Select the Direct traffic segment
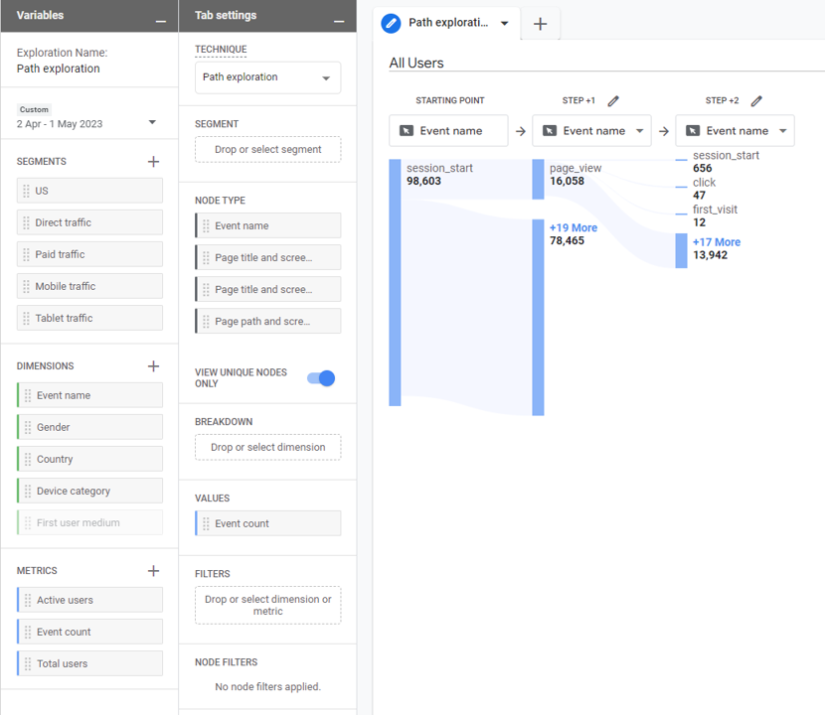Screen dimensions: 825x715 point(89,222)
